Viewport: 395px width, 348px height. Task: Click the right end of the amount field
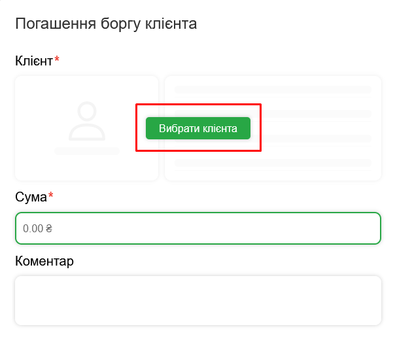(366, 229)
